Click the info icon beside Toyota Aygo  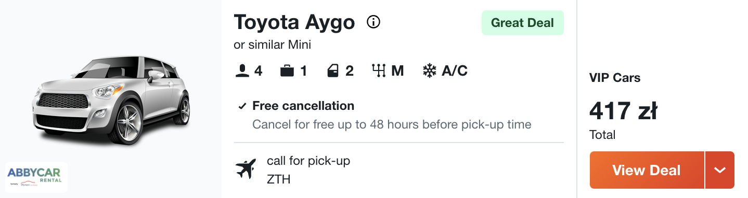373,22
